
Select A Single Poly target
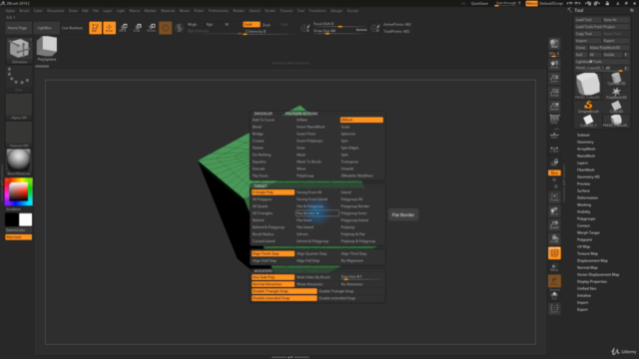[x=273, y=192]
